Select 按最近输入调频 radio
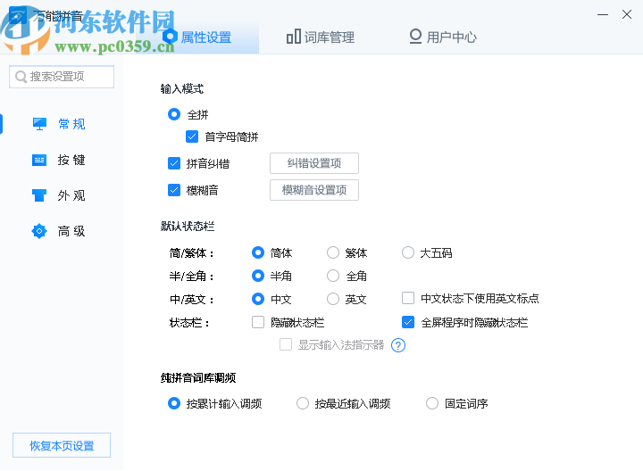Viewport: 643px width, 471px height. tap(303, 403)
